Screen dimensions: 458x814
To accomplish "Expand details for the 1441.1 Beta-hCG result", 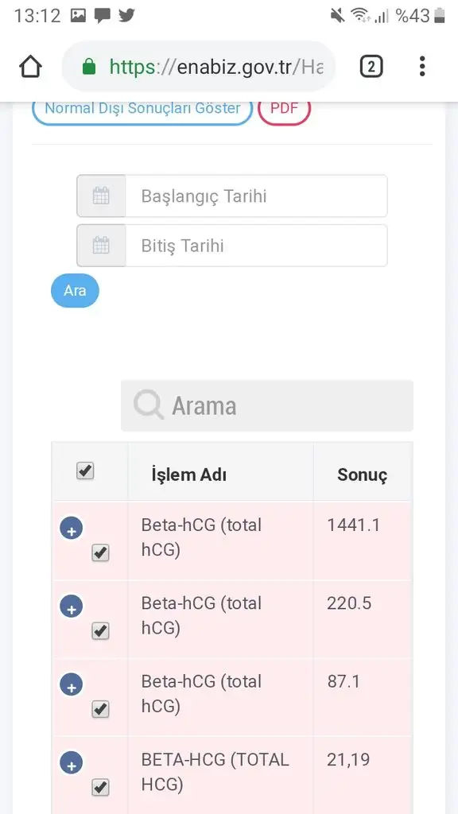I will [71, 529].
